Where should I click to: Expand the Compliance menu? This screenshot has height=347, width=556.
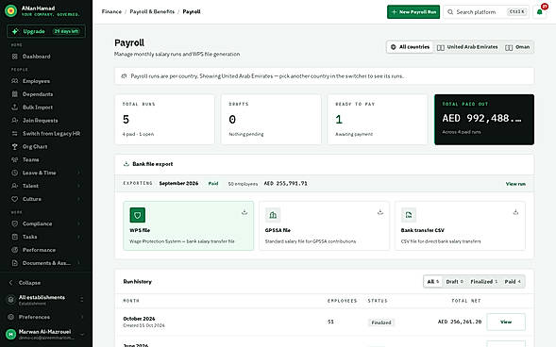pos(46,223)
